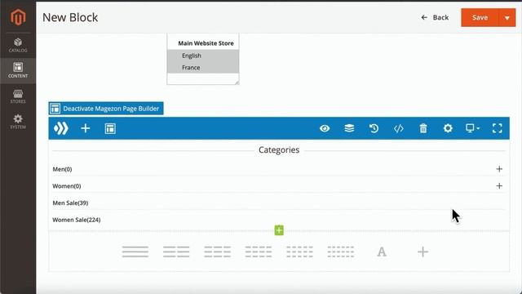Viewport: 522px width, 294px height.
Task: Add element with toolbar plus icon
Action: [86, 128]
